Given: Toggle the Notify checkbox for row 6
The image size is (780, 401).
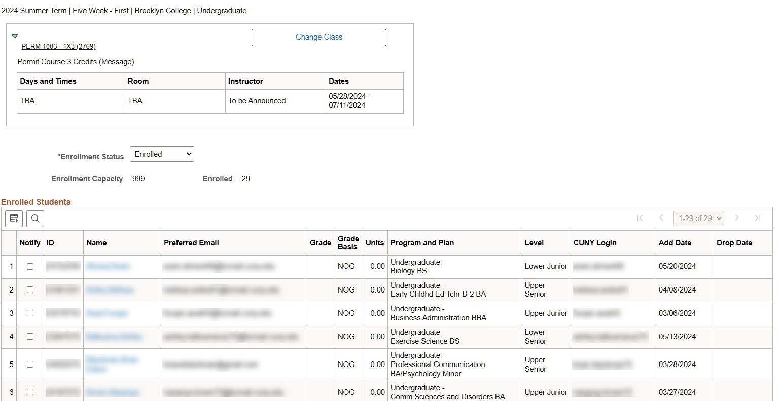Looking at the screenshot, I should click(29, 391).
